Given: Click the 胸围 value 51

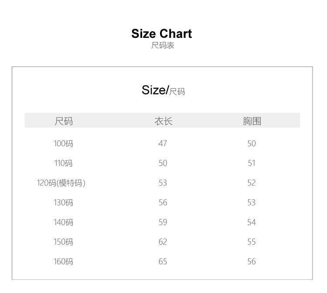Looking at the screenshot, I should point(252,163).
